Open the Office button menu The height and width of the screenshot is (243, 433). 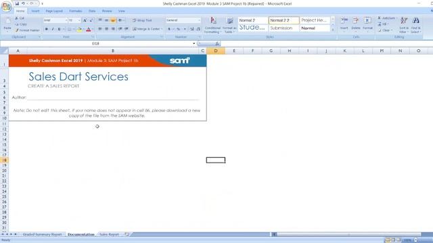point(6,7)
